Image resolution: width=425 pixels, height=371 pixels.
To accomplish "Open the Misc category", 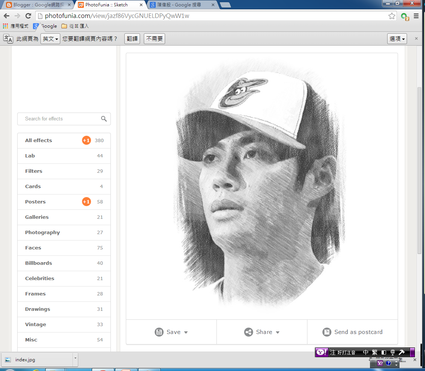I will tap(64, 340).
